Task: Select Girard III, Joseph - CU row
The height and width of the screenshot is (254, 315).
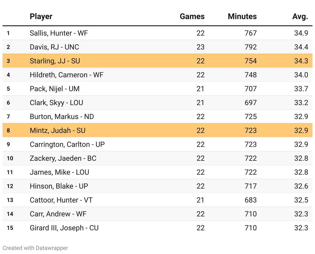Action: [x=64, y=228]
